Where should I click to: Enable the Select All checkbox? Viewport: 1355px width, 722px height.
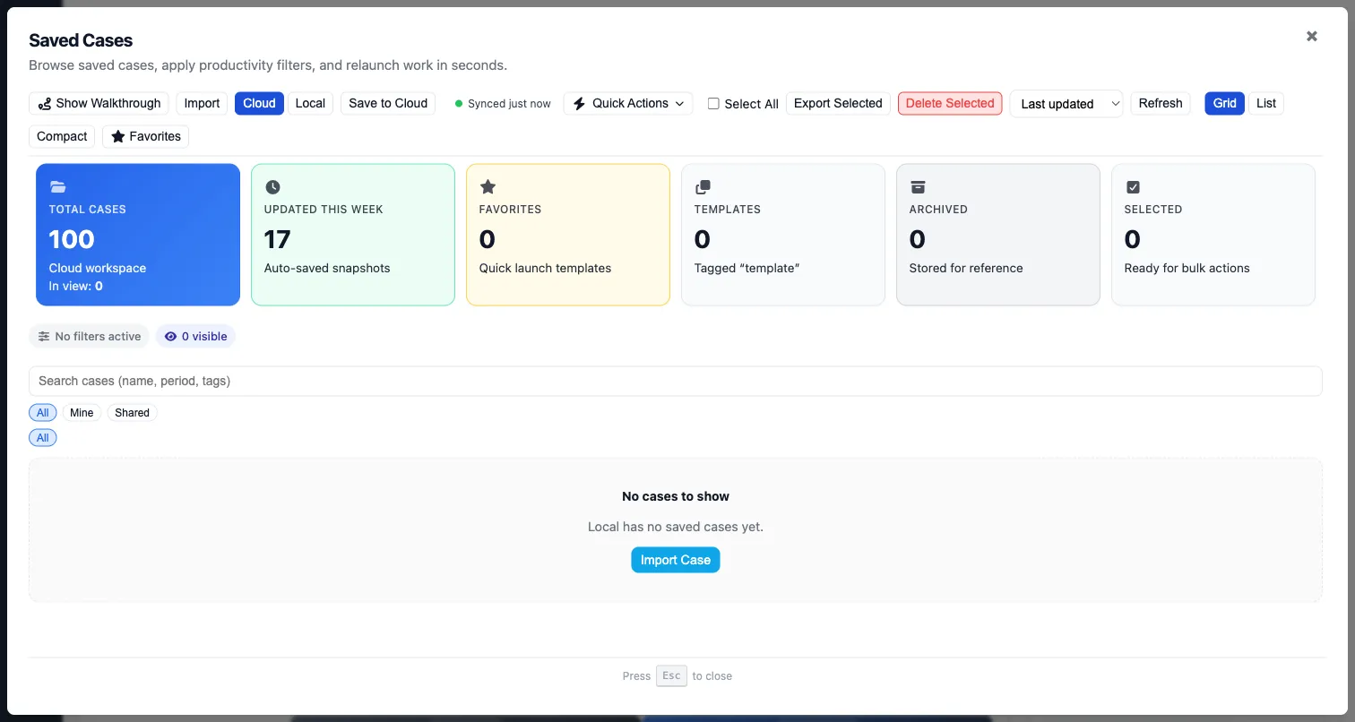tap(713, 103)
